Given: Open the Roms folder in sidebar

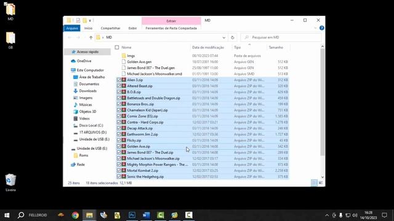Looking at the screenshot, I should tap(84, 155).
